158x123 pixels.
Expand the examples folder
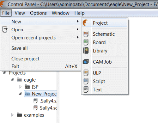(12, 115)
